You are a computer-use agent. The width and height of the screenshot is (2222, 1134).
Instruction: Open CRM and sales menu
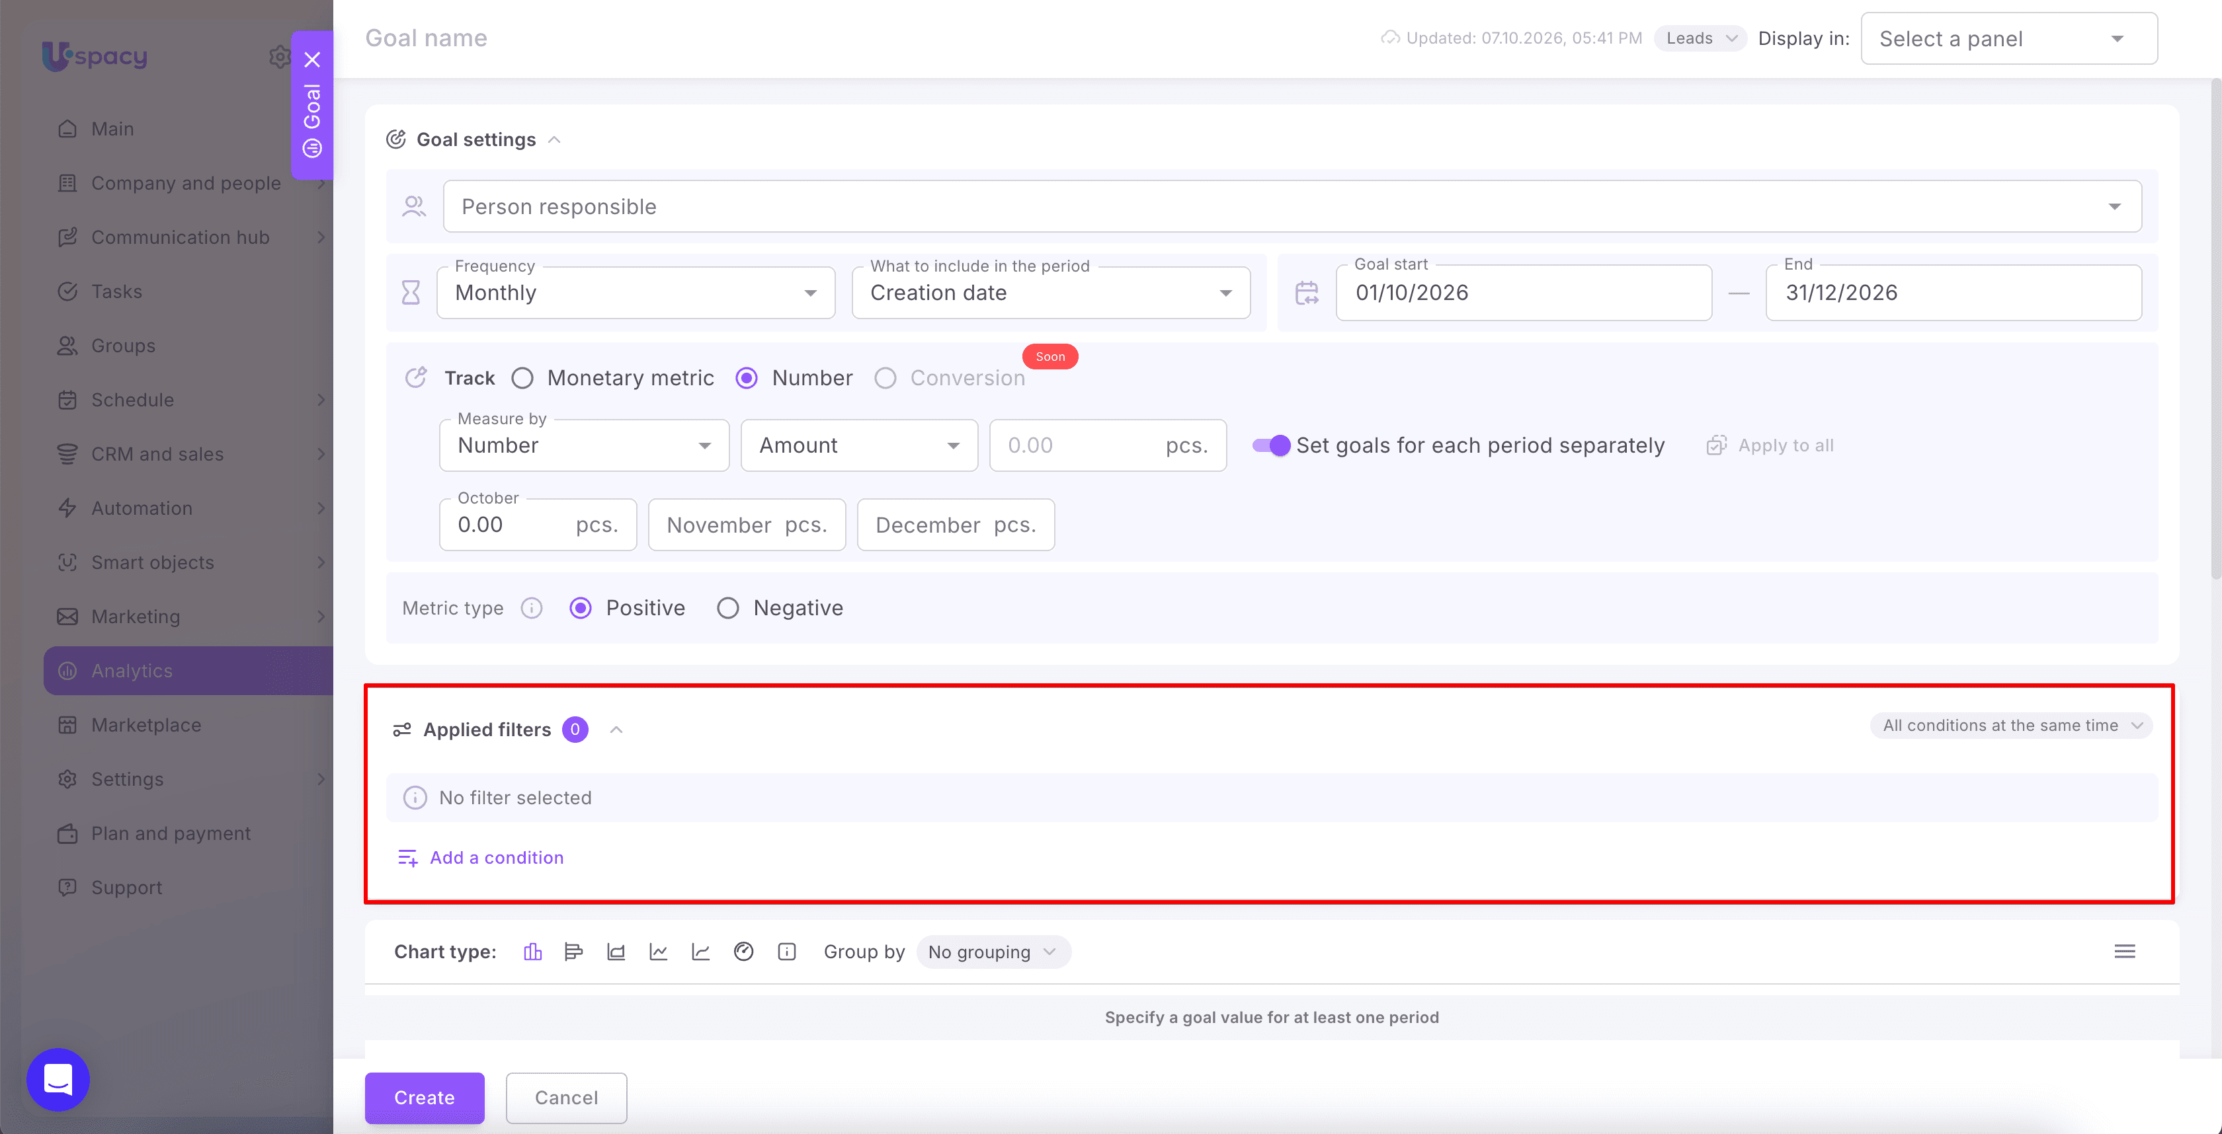click(188, 454)
